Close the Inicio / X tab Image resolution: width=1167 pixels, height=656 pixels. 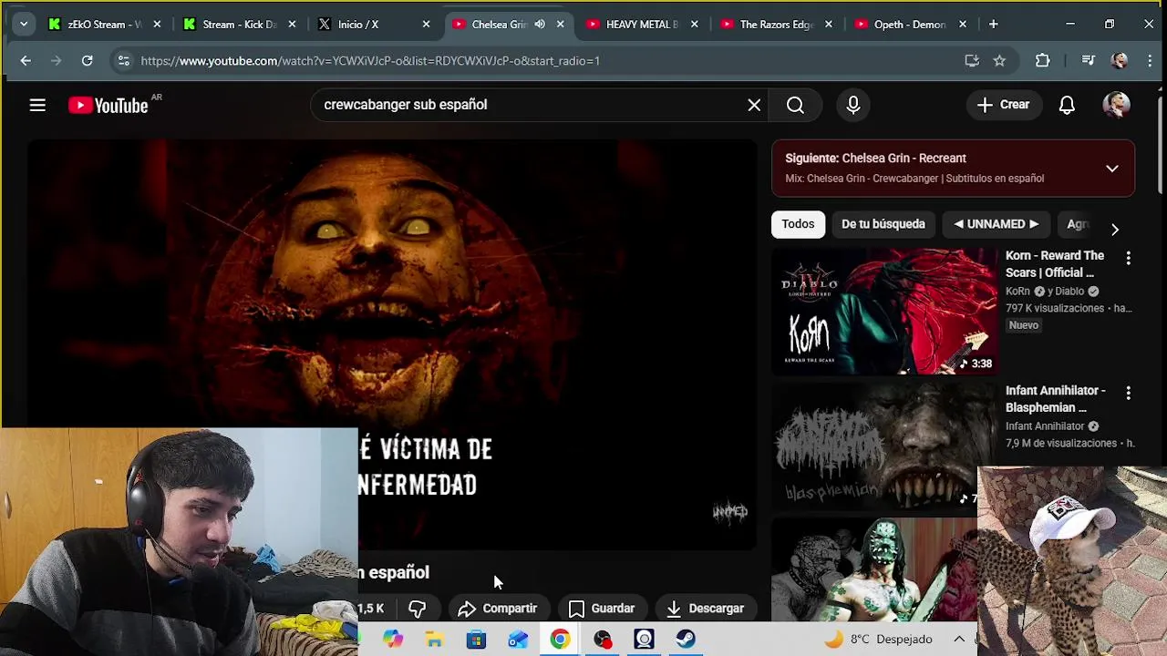pos(426,25)
